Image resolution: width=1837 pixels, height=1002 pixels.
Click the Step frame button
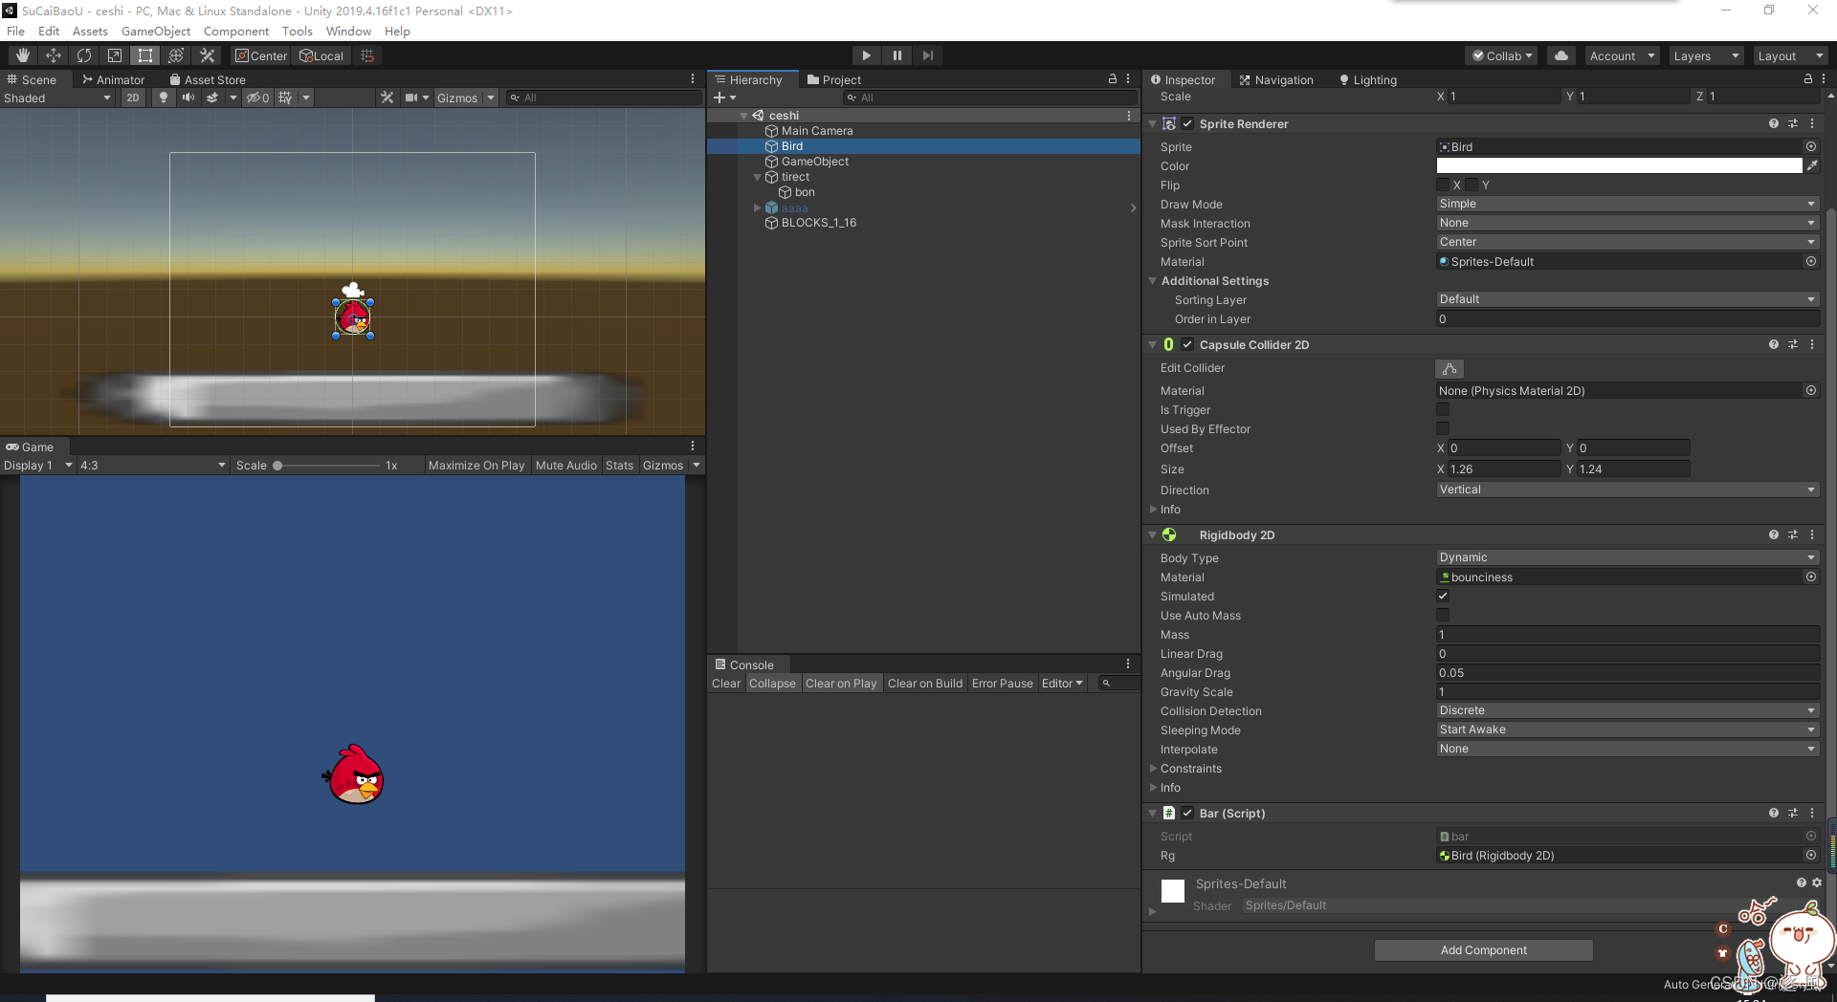point(927,55)
